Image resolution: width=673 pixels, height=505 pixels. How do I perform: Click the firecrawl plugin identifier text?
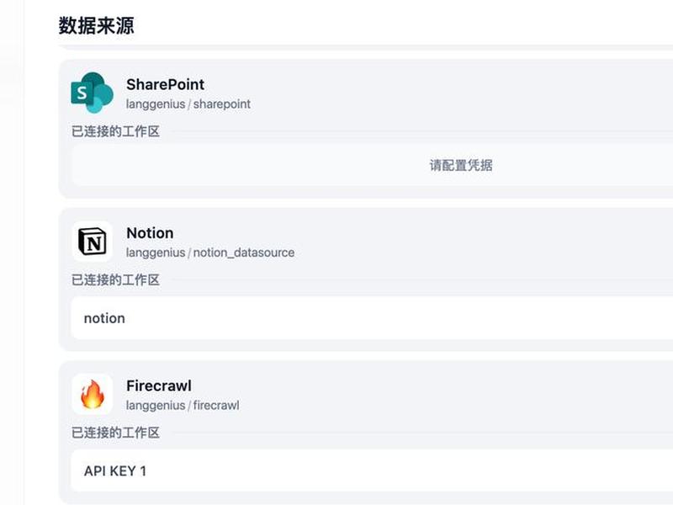tap(216, 406)
